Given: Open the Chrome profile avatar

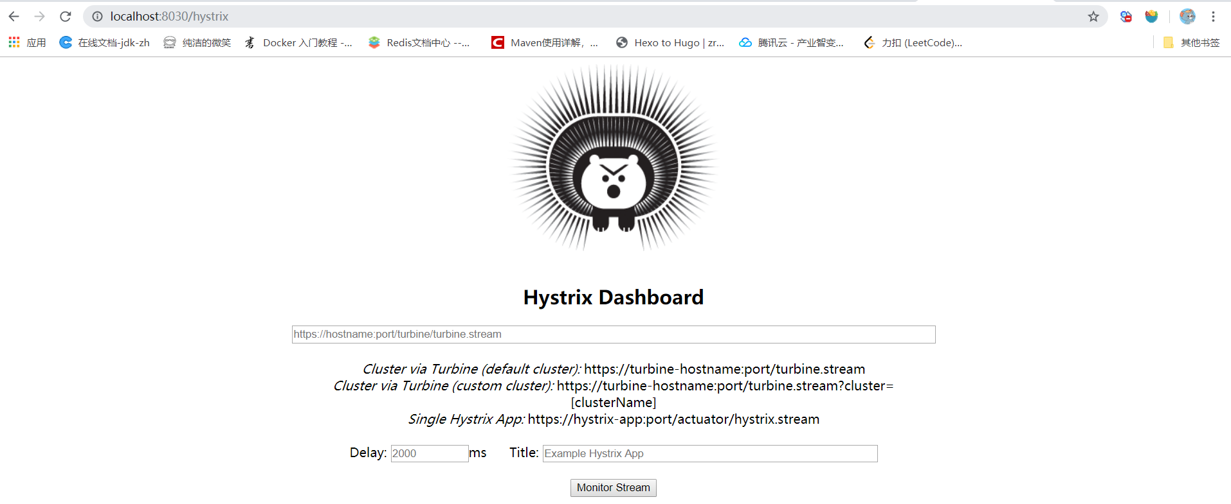Looking at the screenshot, I should coord(1187,17).
